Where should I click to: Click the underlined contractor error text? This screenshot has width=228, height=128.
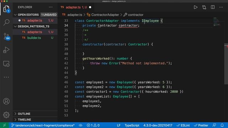pyautogui.click(x=128, y=26)
